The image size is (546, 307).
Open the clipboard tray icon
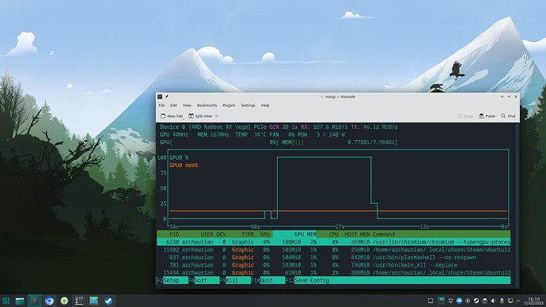(484, 301)
